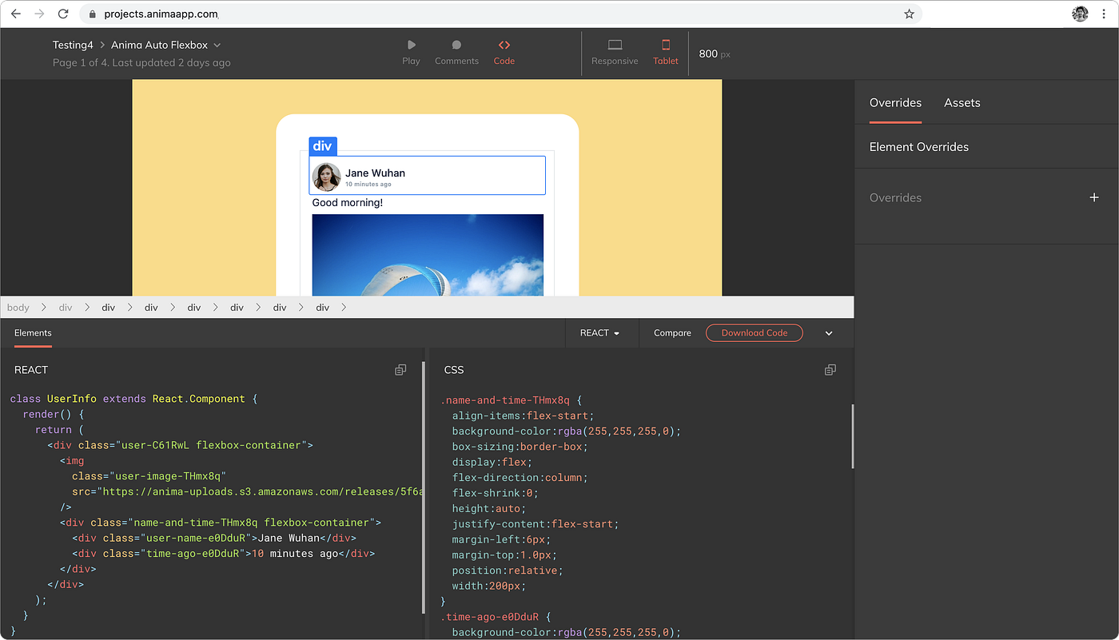Bookmark this page with the star icon
The width and height of the screenshot is (1119, 640).
909,14
